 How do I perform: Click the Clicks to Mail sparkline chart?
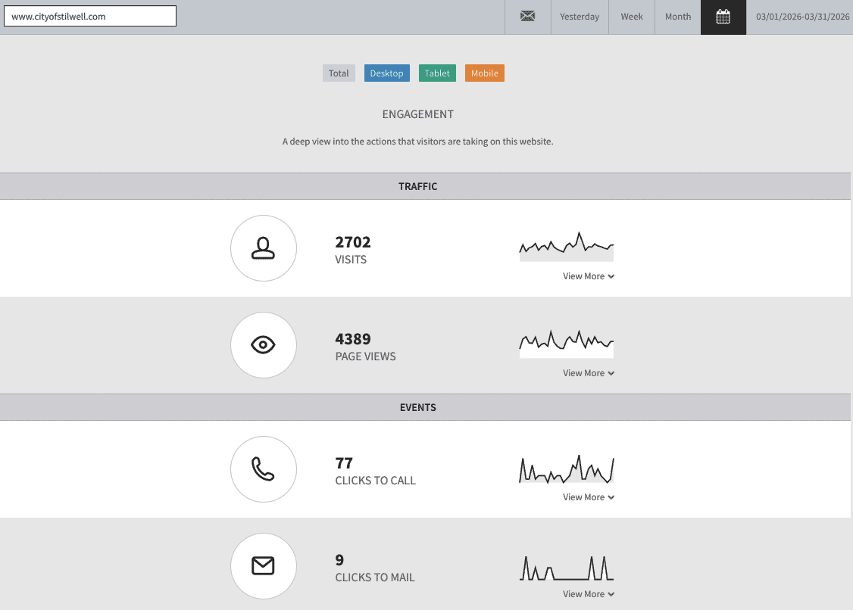coord(567,568)
